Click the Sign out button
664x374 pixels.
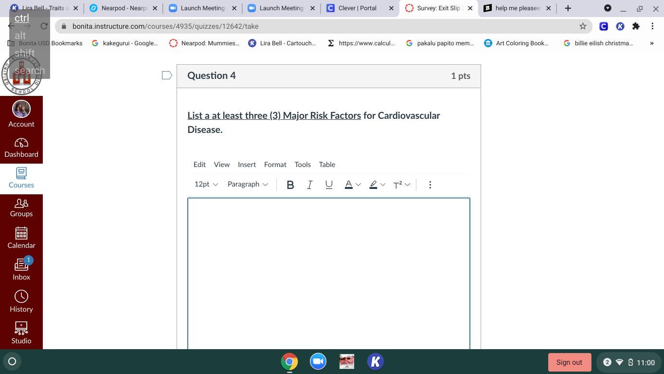[x=569, y=362]
